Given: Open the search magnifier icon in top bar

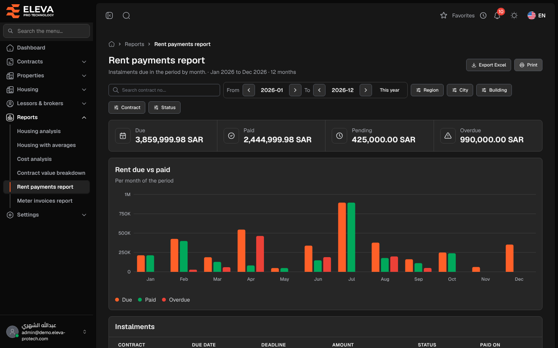Looking at the screenshot, I should click(x=126, y=15).
